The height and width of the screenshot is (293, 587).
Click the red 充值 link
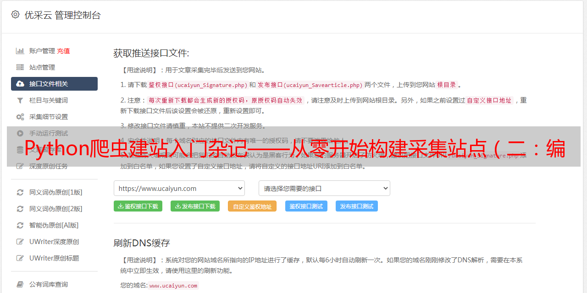(x=63, y=51)
